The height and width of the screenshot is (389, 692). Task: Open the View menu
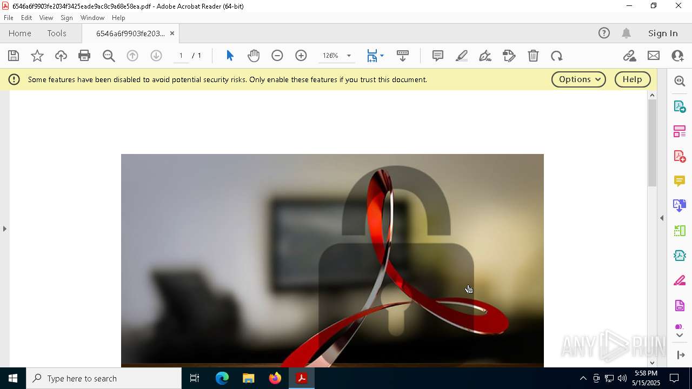(x=46, y=18)
